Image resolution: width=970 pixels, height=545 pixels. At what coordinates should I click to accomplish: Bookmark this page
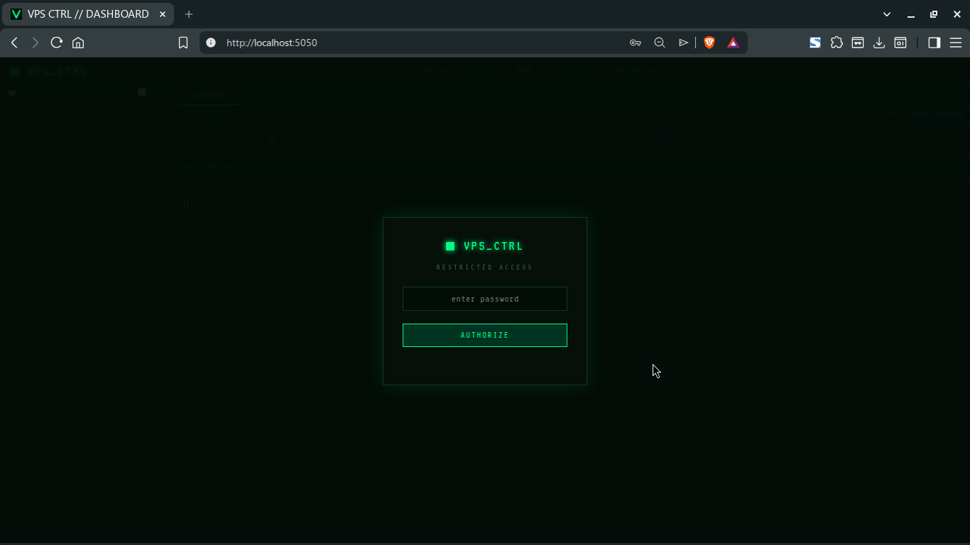(x=182, y=43)
